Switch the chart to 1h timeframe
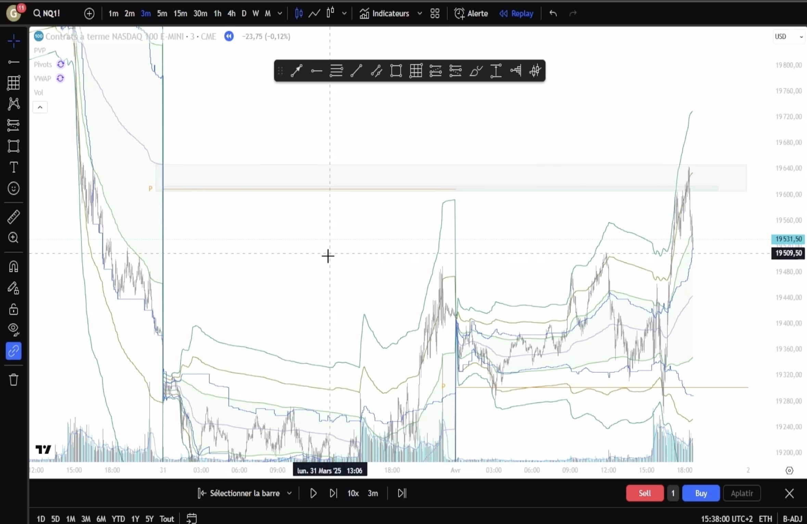 [218, 13]
